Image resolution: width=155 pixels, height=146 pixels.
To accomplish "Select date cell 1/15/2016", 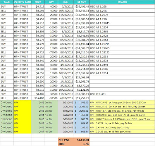I will click(x=66, y=81).
